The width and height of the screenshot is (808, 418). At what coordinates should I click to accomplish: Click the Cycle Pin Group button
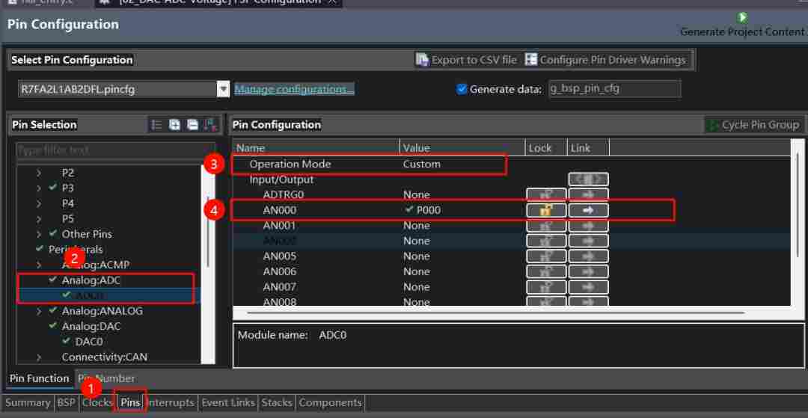coord(753,125)
